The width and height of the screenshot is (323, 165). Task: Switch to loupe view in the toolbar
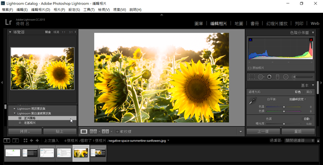tap(84, 131)
